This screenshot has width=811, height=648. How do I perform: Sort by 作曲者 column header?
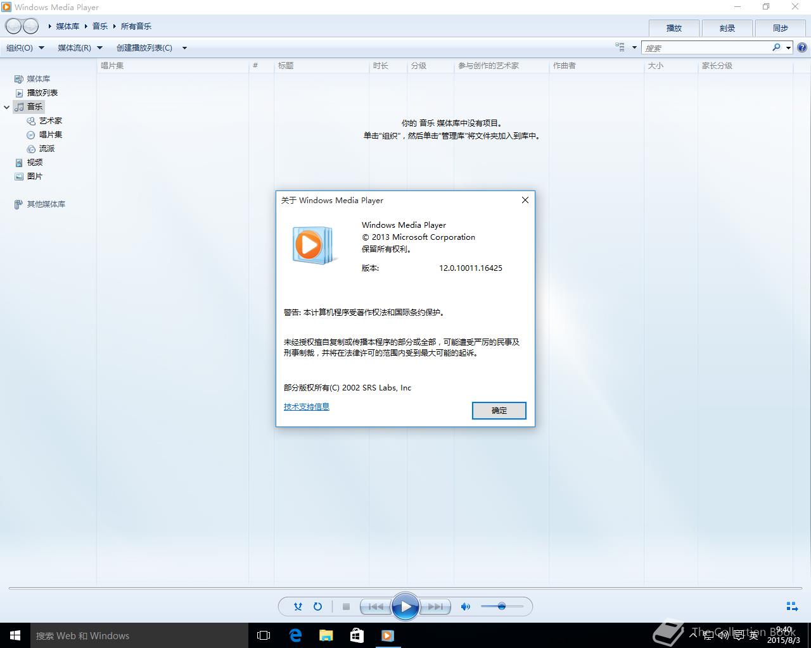click(596, 66)
